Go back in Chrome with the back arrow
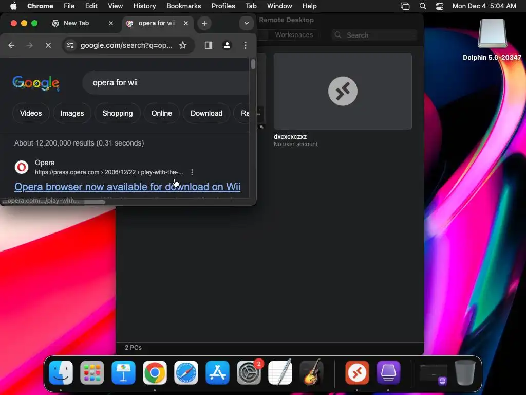This screenshot has height=395, width=526. pyautogui.click(x=11, y=45)
